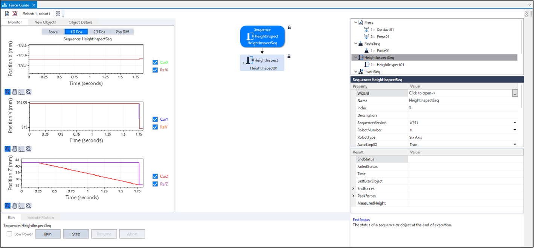Enable the Low Power checkbox
Screen dimensions: 534x248
point(9,234)
